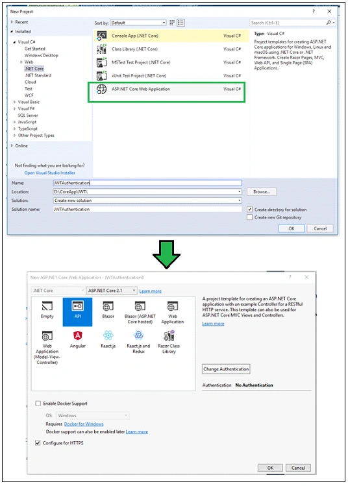Image resolution: width=348 pixels, height=486 pixels.
Task: Select Windows Desktop in the tree
Action: pyautogui.click(x=42, y=56)
